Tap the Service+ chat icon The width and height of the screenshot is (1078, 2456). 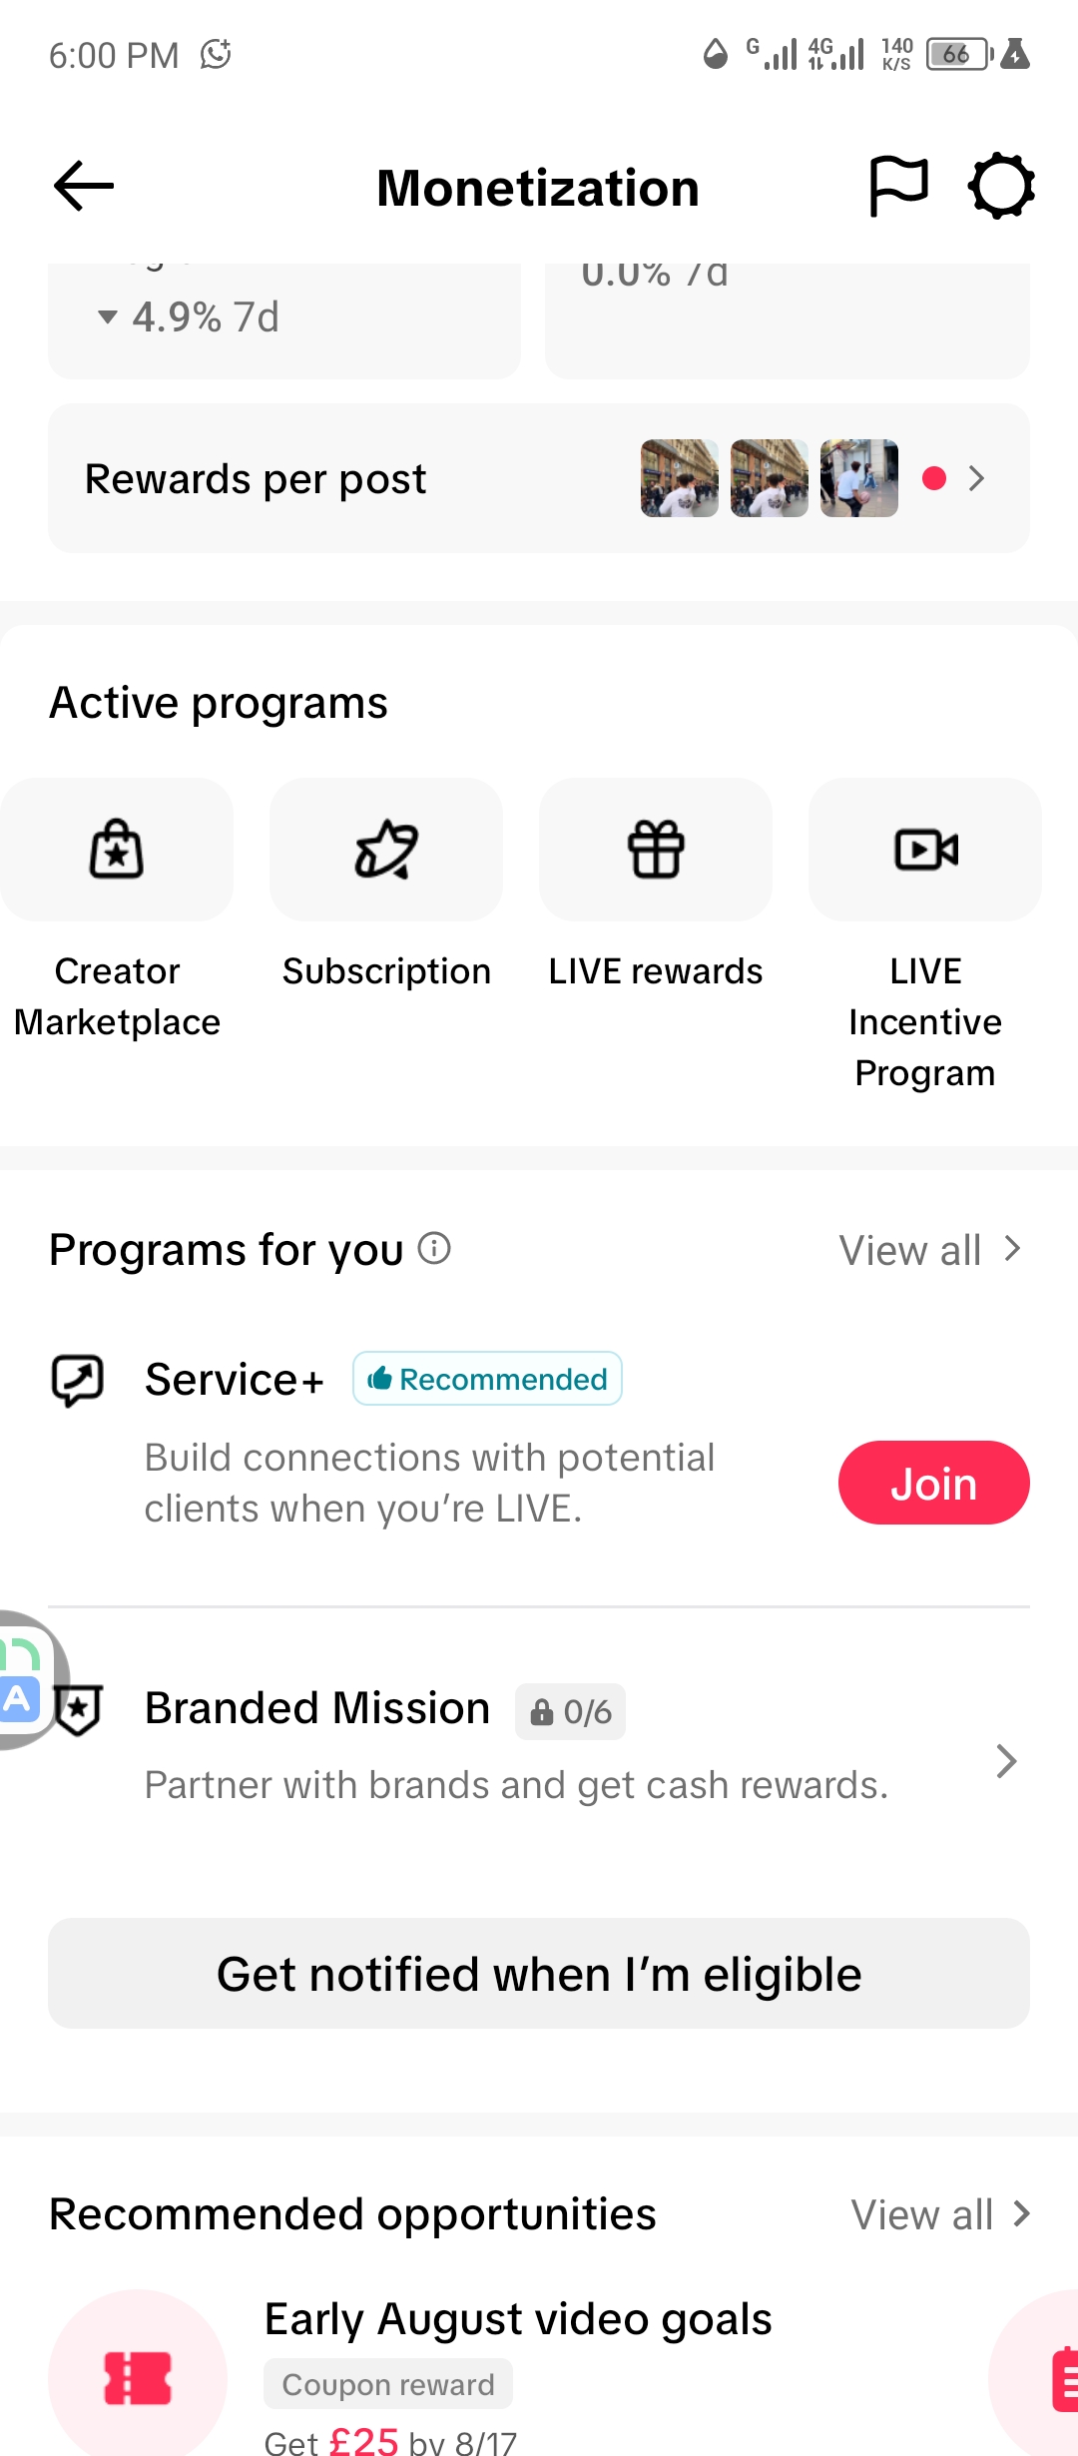tap(78, 1381)
